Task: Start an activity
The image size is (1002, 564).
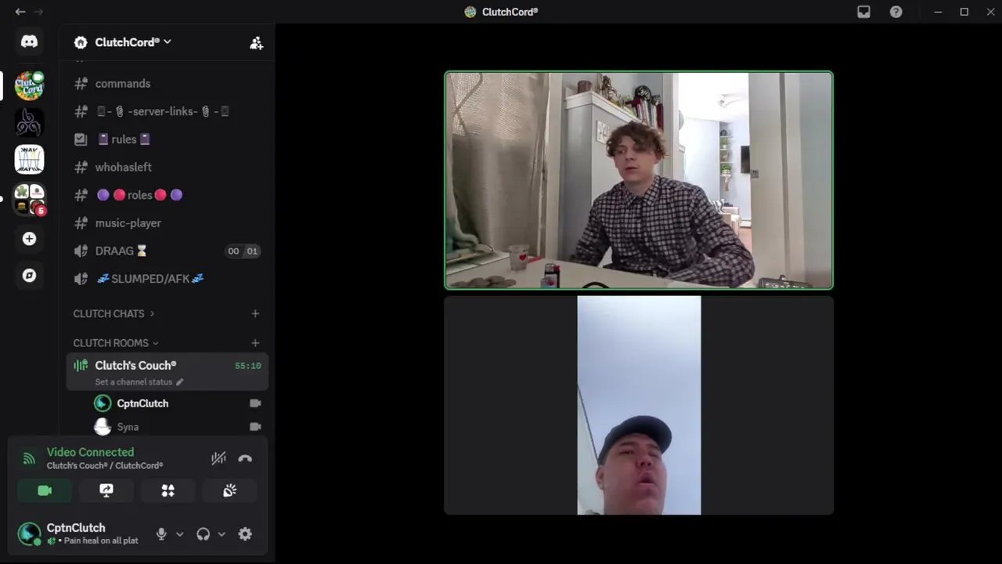Action: [168, 490]
